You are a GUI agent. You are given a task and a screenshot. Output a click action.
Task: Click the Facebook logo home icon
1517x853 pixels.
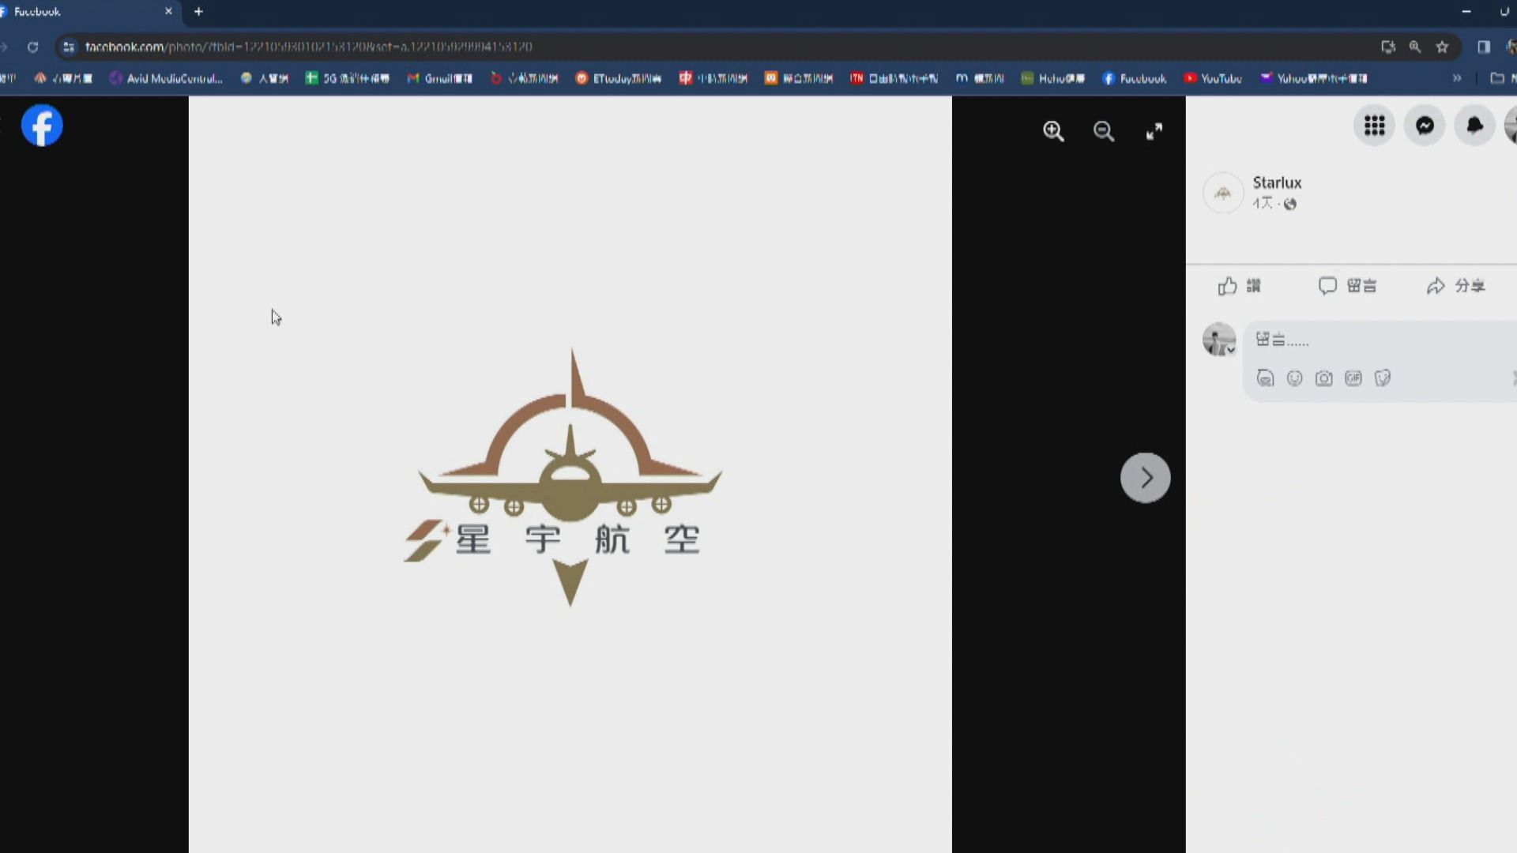coord(42,125)
